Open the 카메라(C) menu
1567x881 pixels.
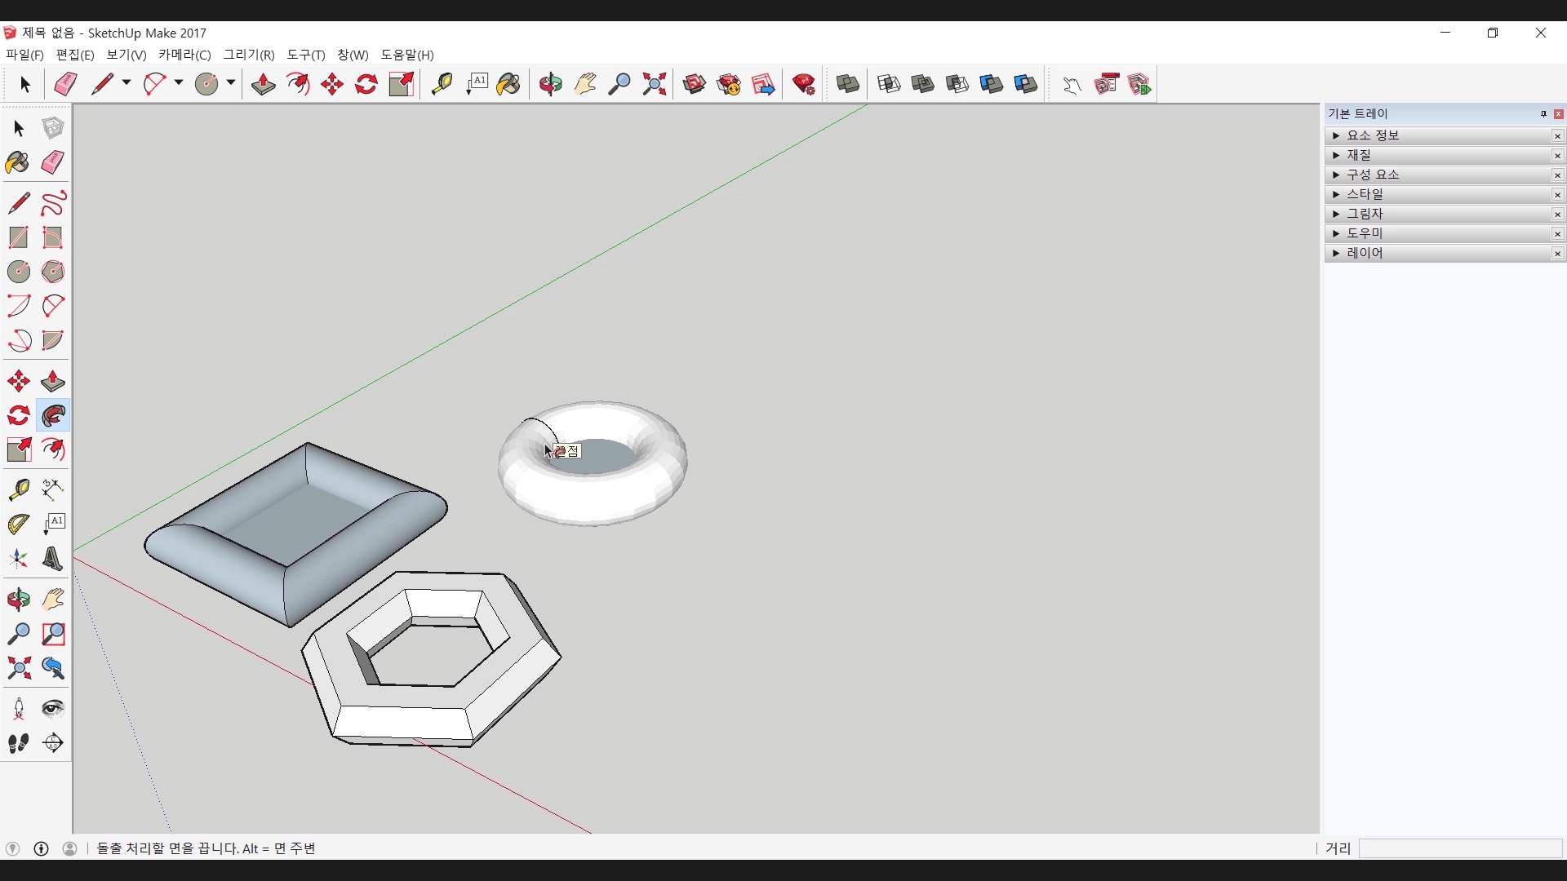[184, 55]
